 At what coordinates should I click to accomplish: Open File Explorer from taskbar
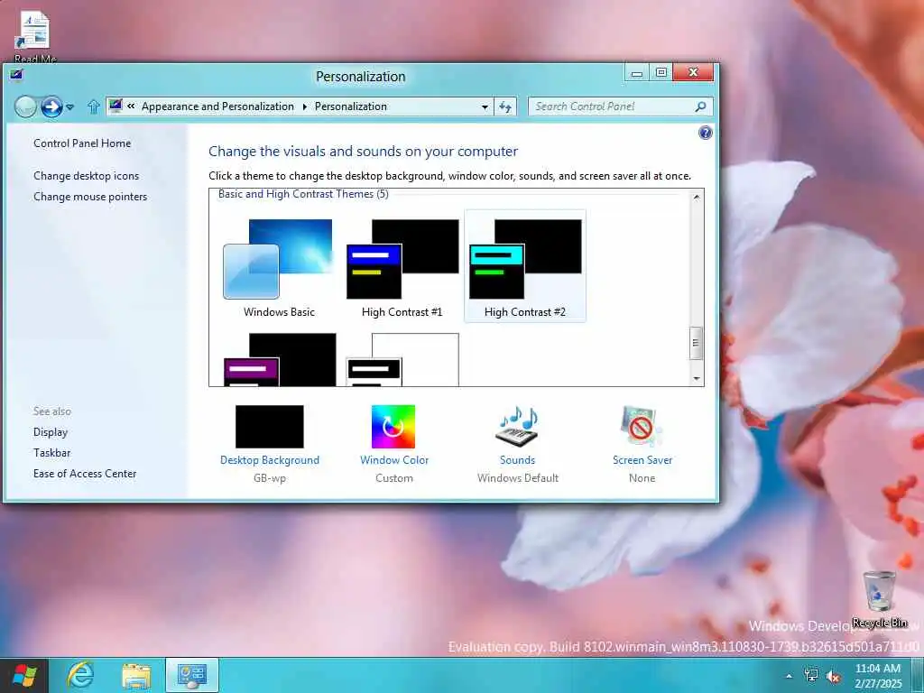[x=136, y=675]
